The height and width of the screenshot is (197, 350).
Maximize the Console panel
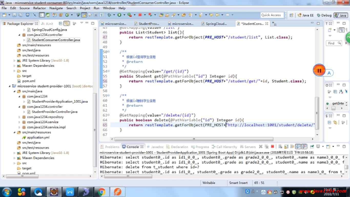coord(344,146)
